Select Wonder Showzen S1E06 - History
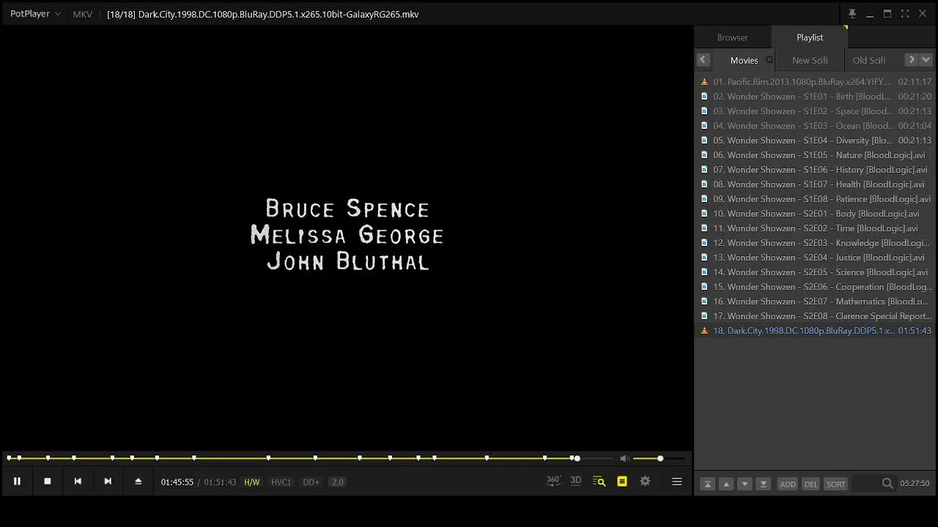This screenshot has height=527, width=938. [816, 170]
